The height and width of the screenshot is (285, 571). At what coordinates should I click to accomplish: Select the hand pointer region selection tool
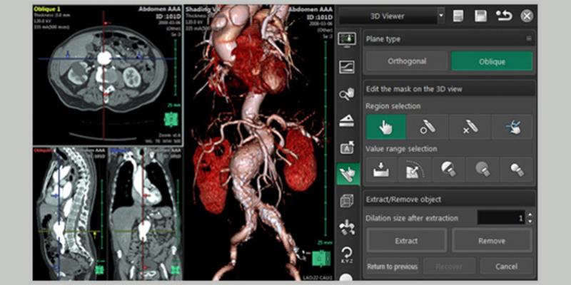tap(385, 127)
